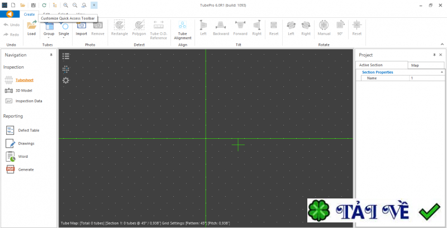Click the New document icon in quick access toolbar
The width and height of the screenshot is (447, 228).
pos(13,5)
